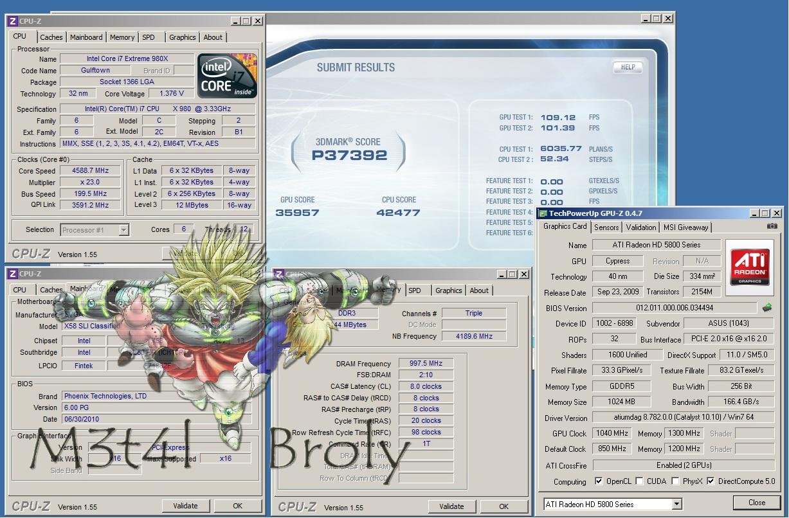789x518 pixels.
Task: Toggle the DirectCompute 5.0 checkbox
Action: (x=711, y=481)
